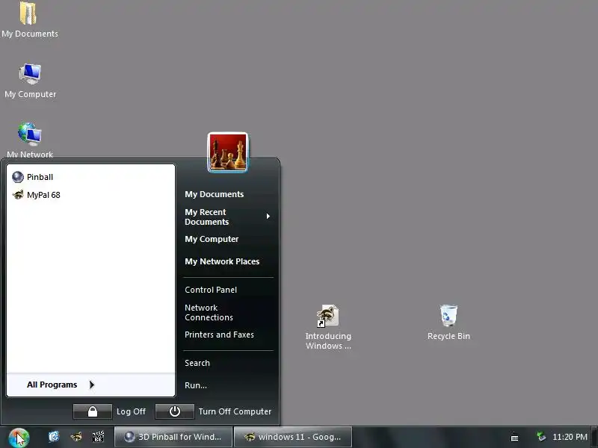
Task: Open My Network Places in Start menu
Action: 222,261
